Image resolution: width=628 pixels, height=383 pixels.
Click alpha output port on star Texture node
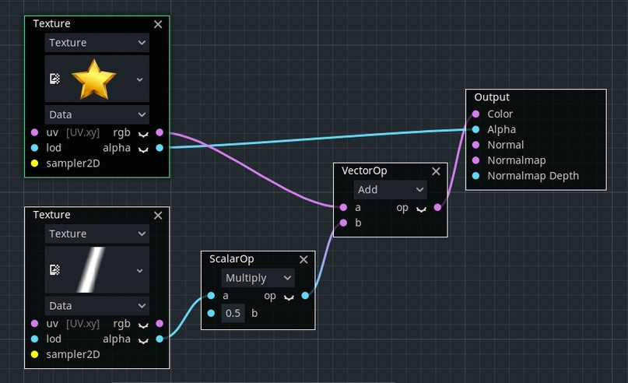pos(160,148)
